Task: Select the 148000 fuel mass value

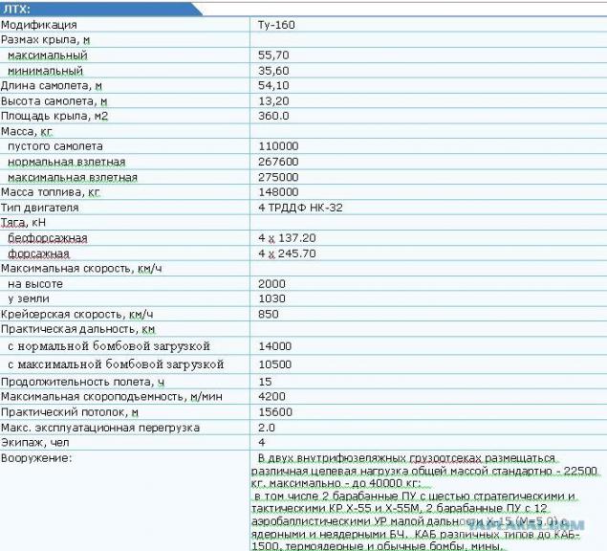Action: [x=278, y=192]
